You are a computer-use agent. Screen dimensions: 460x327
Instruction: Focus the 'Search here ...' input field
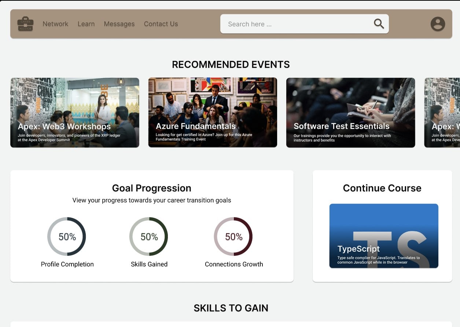coord(304,24)
